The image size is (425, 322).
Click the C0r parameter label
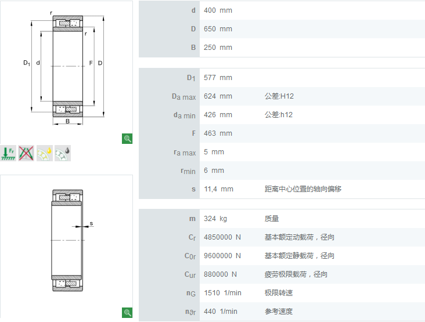click(x=190, y=256)
